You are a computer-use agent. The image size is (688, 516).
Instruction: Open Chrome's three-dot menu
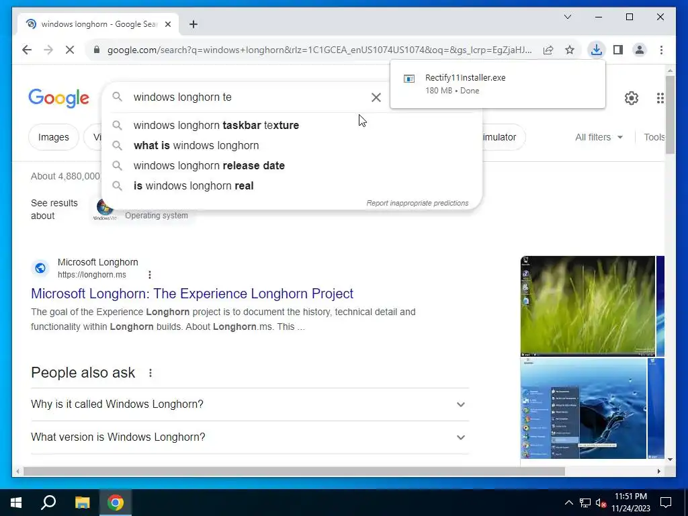point(661,50)
